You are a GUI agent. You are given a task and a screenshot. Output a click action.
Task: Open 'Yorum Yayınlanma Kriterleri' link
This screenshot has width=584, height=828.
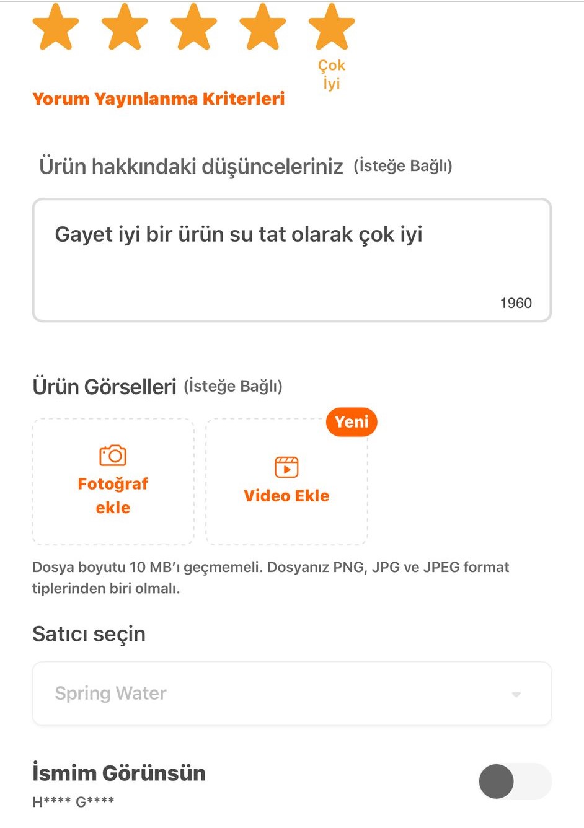(x=159, y=99)
